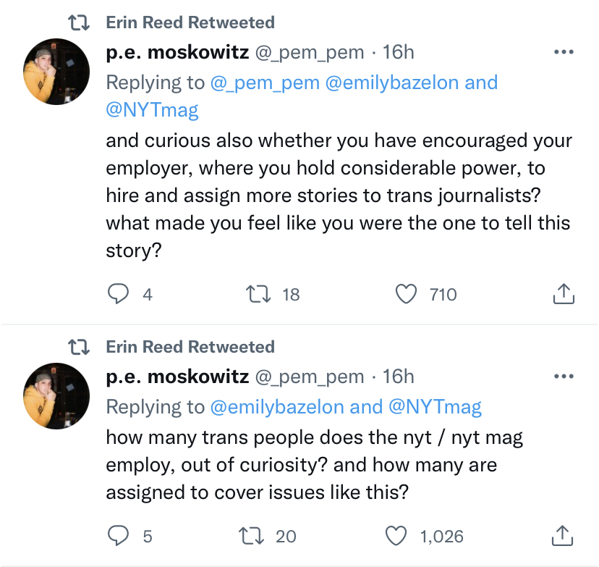Open more options on first tweet

(x=563, y=52)
